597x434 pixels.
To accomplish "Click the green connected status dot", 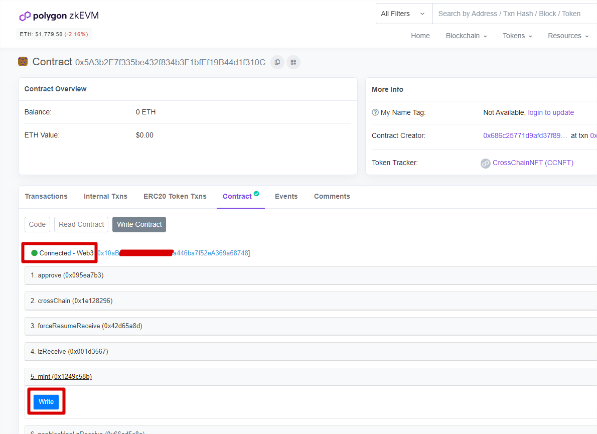I will tap(34, 253).
